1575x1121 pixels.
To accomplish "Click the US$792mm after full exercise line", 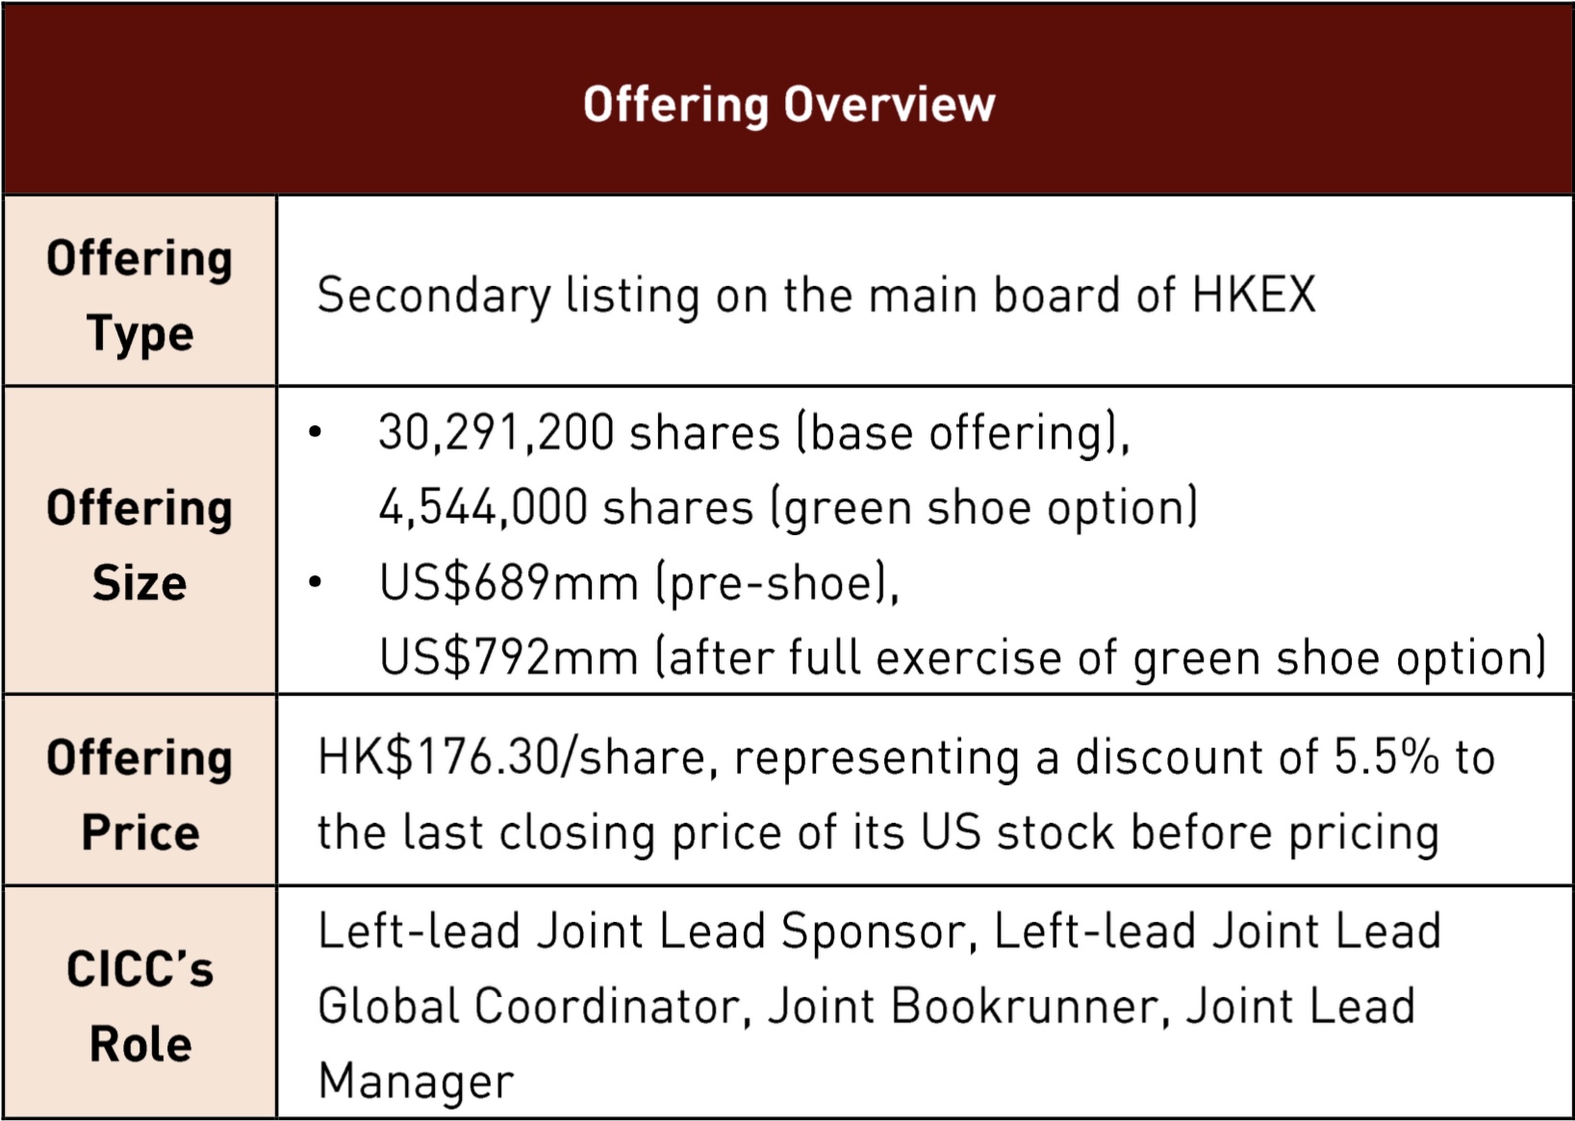I will point(962,658).
